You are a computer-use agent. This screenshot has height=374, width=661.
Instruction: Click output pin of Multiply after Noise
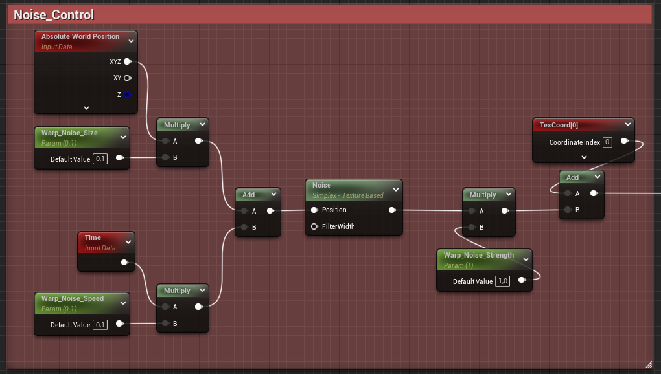pyautogui.click(x=505, y=211)
